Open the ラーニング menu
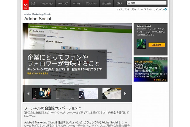 click(63, 3)
